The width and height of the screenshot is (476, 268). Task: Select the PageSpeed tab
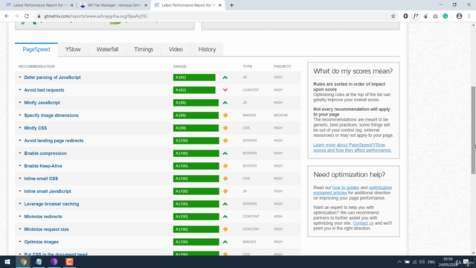point(36,49)
